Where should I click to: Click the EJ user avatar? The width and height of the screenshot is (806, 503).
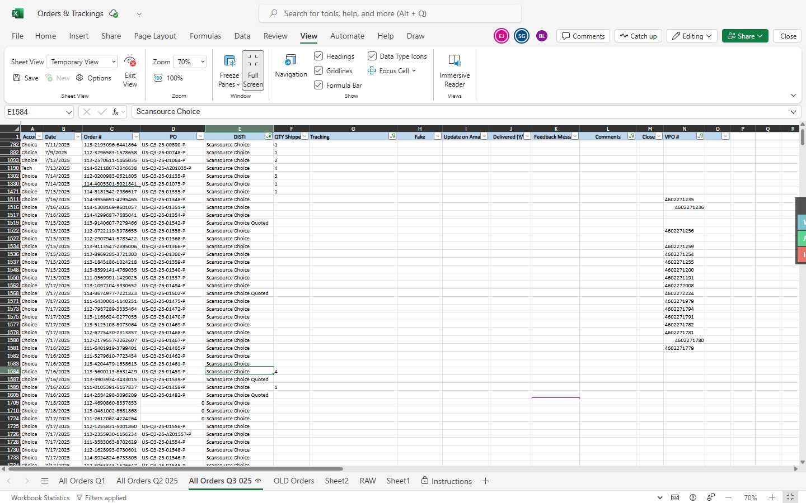coord(502,36)
